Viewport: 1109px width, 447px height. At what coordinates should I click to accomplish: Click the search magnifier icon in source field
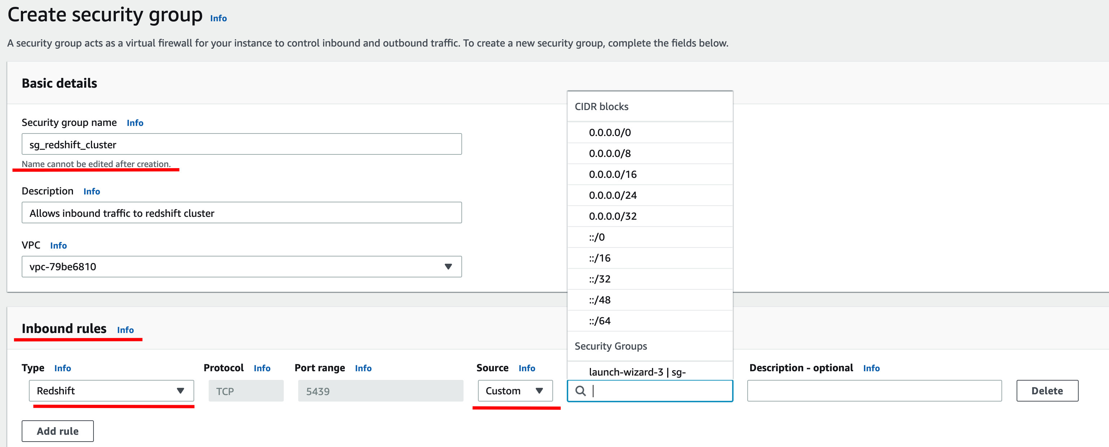[580, 391]
